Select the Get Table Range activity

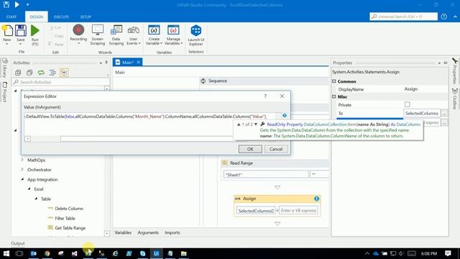tap(70, 228)
